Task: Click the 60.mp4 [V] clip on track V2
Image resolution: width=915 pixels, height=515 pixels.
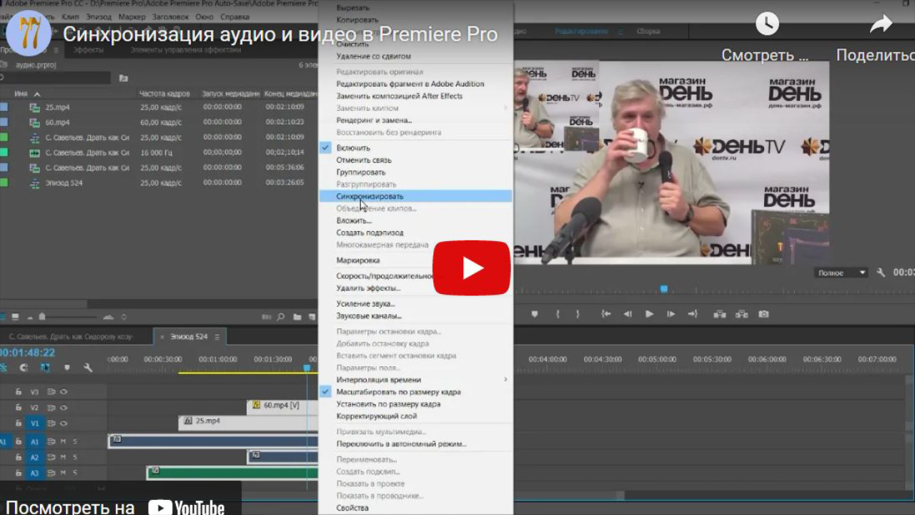Action: (282, 406)
